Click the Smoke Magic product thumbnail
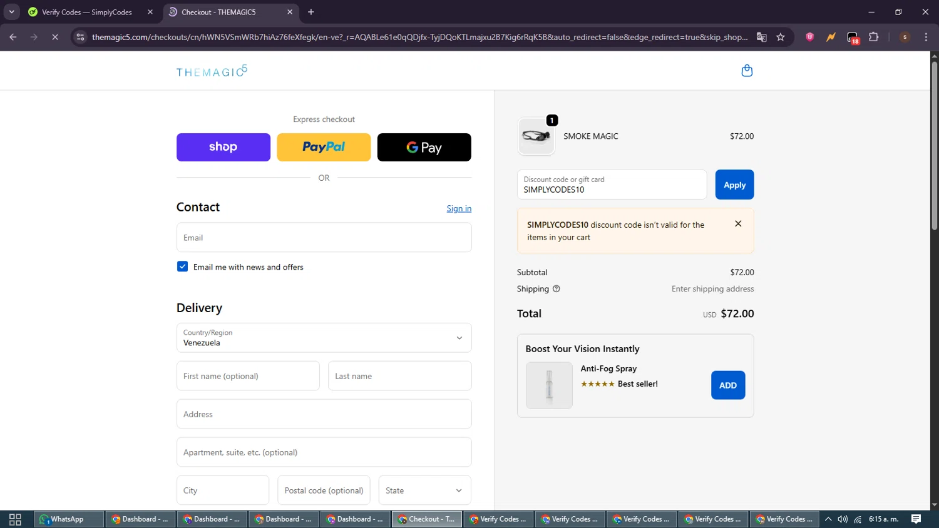Screen dimensions: 939x528 click(x=536, y=136)
